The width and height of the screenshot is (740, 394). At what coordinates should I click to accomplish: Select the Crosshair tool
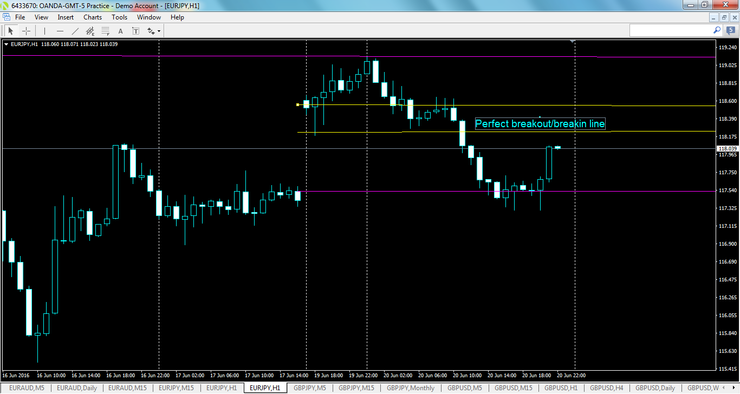[26, 30]
